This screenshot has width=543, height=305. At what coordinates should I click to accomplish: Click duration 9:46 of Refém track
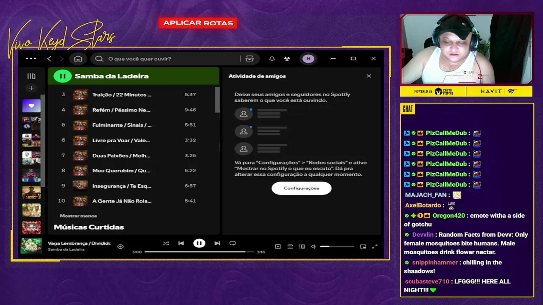[190, 110]
